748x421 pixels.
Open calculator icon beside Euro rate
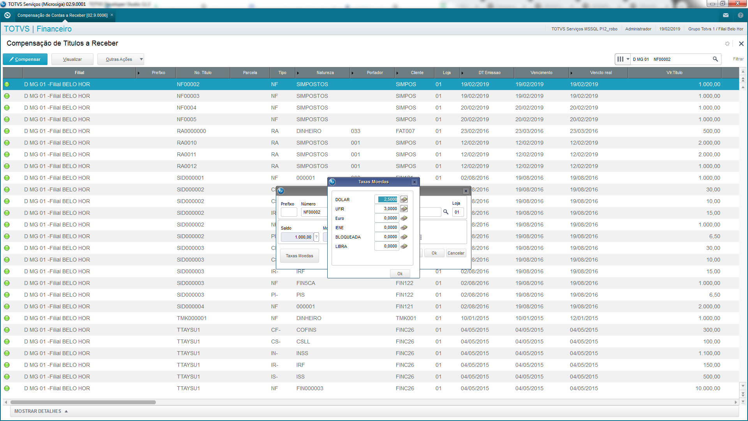(404, 218)
